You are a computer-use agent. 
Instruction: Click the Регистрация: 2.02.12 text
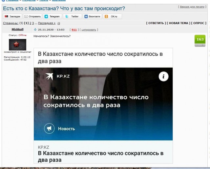pyautogui.click(x=17, y=57)
